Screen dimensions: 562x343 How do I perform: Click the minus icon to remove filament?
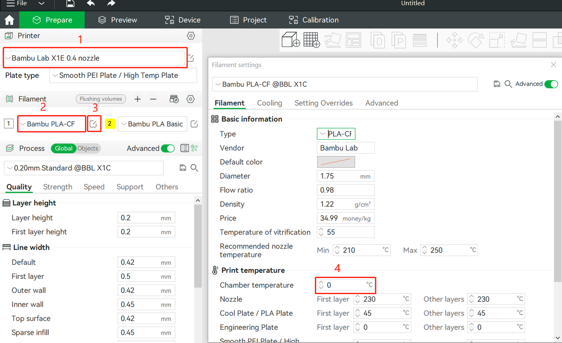click(153, 99)
